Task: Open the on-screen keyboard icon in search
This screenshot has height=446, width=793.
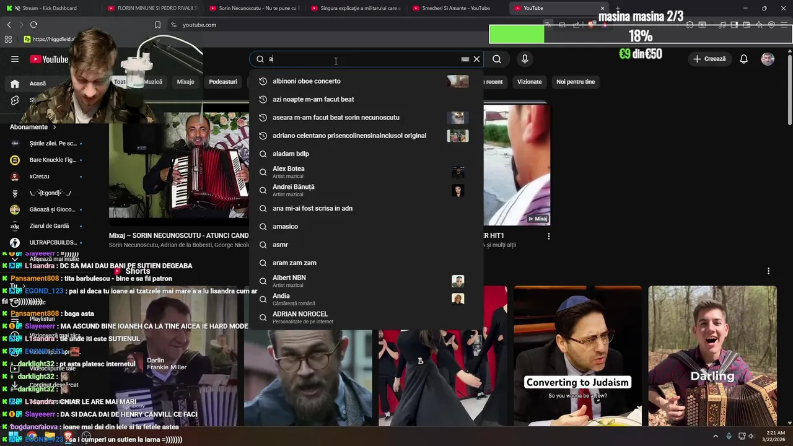Action: [465, 59]
